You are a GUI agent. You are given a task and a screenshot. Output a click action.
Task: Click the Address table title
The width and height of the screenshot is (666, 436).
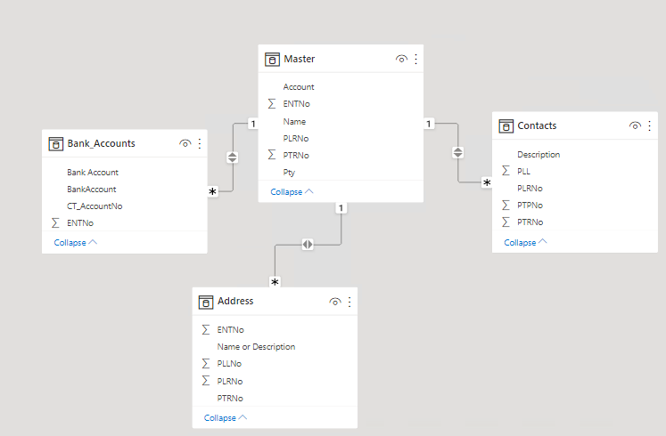click(235, 301)
